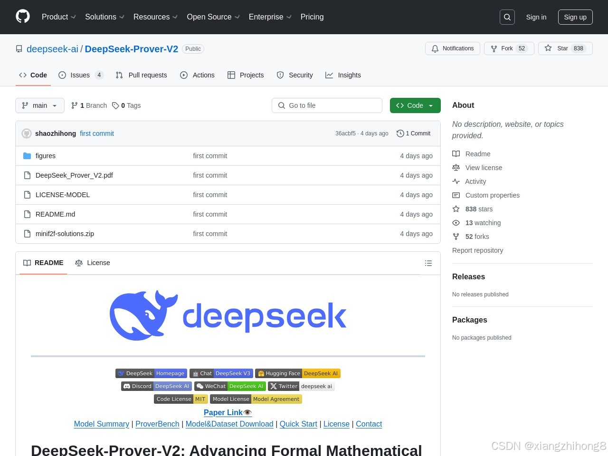Open the deepseek-ai owner link
The height and width of the screenshot is (456, 608).
[52, 49]
